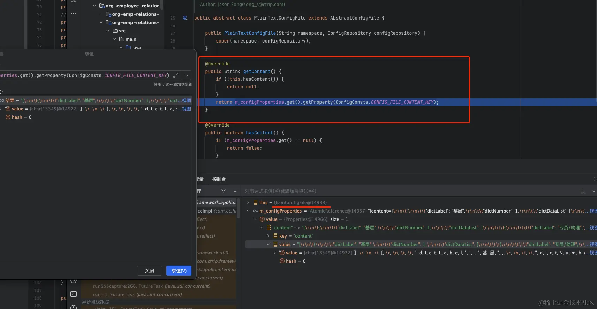
Task: Collapse the "content" map entry node
Action: coord(262,227)
